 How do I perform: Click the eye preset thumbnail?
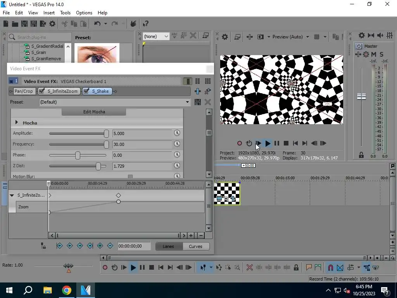pyautogui.click(x=97, y=53)
